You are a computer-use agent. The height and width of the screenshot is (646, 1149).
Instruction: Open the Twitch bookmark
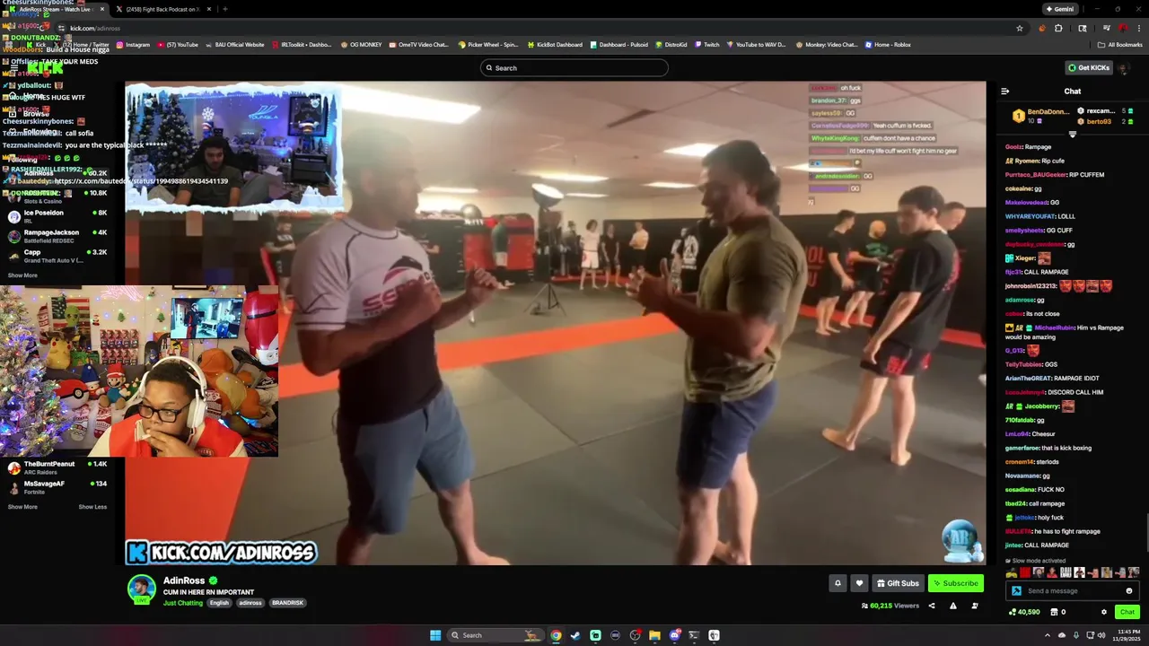(x=706, y=44)
